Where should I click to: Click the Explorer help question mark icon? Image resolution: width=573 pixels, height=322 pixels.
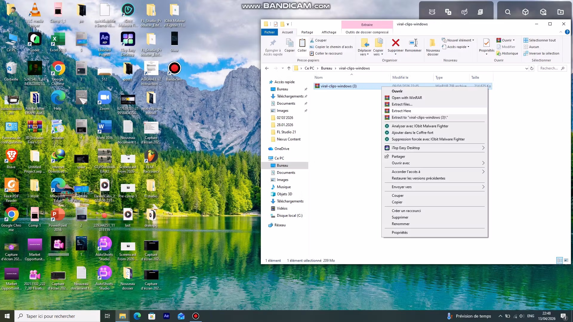(x=567, y=32)
